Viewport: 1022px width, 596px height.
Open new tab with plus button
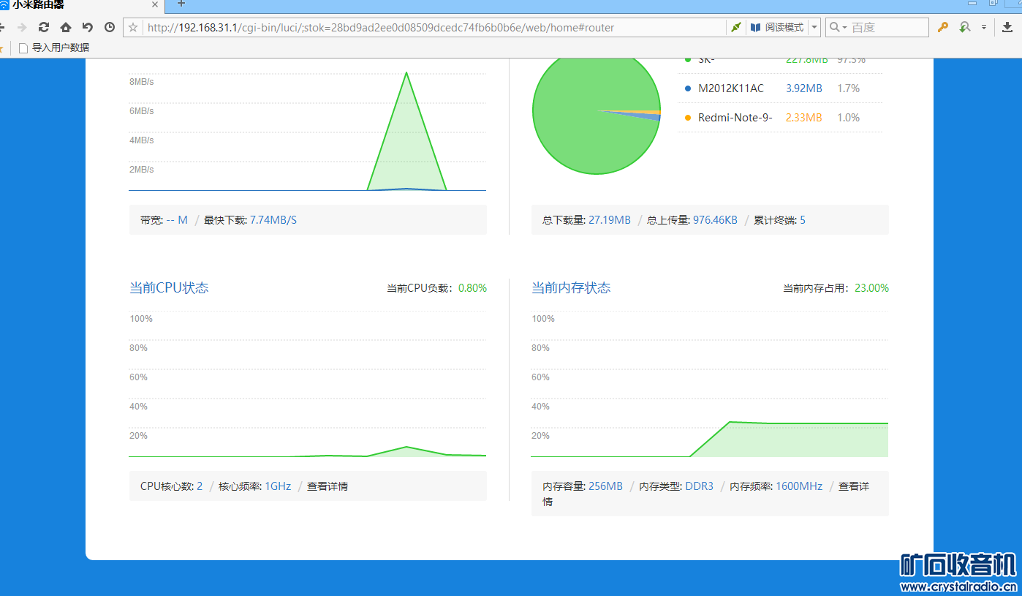pyautogui.click(x=181, y=4)
